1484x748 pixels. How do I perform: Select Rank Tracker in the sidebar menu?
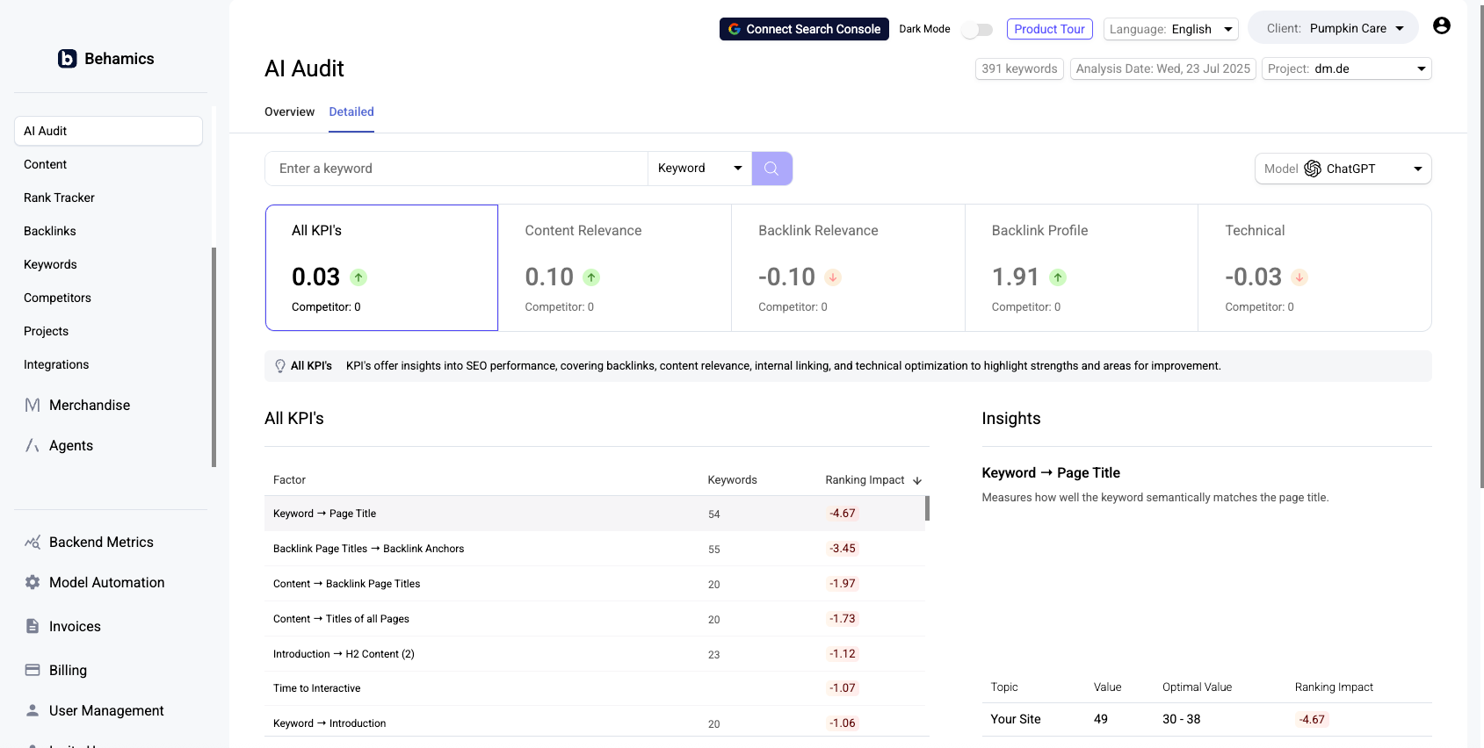coord(59,198)
